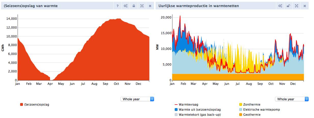This screenshot has height=118, width=314.
Task: Toggle the open lock on the warmteproductie chart
Action: point(288,6)
